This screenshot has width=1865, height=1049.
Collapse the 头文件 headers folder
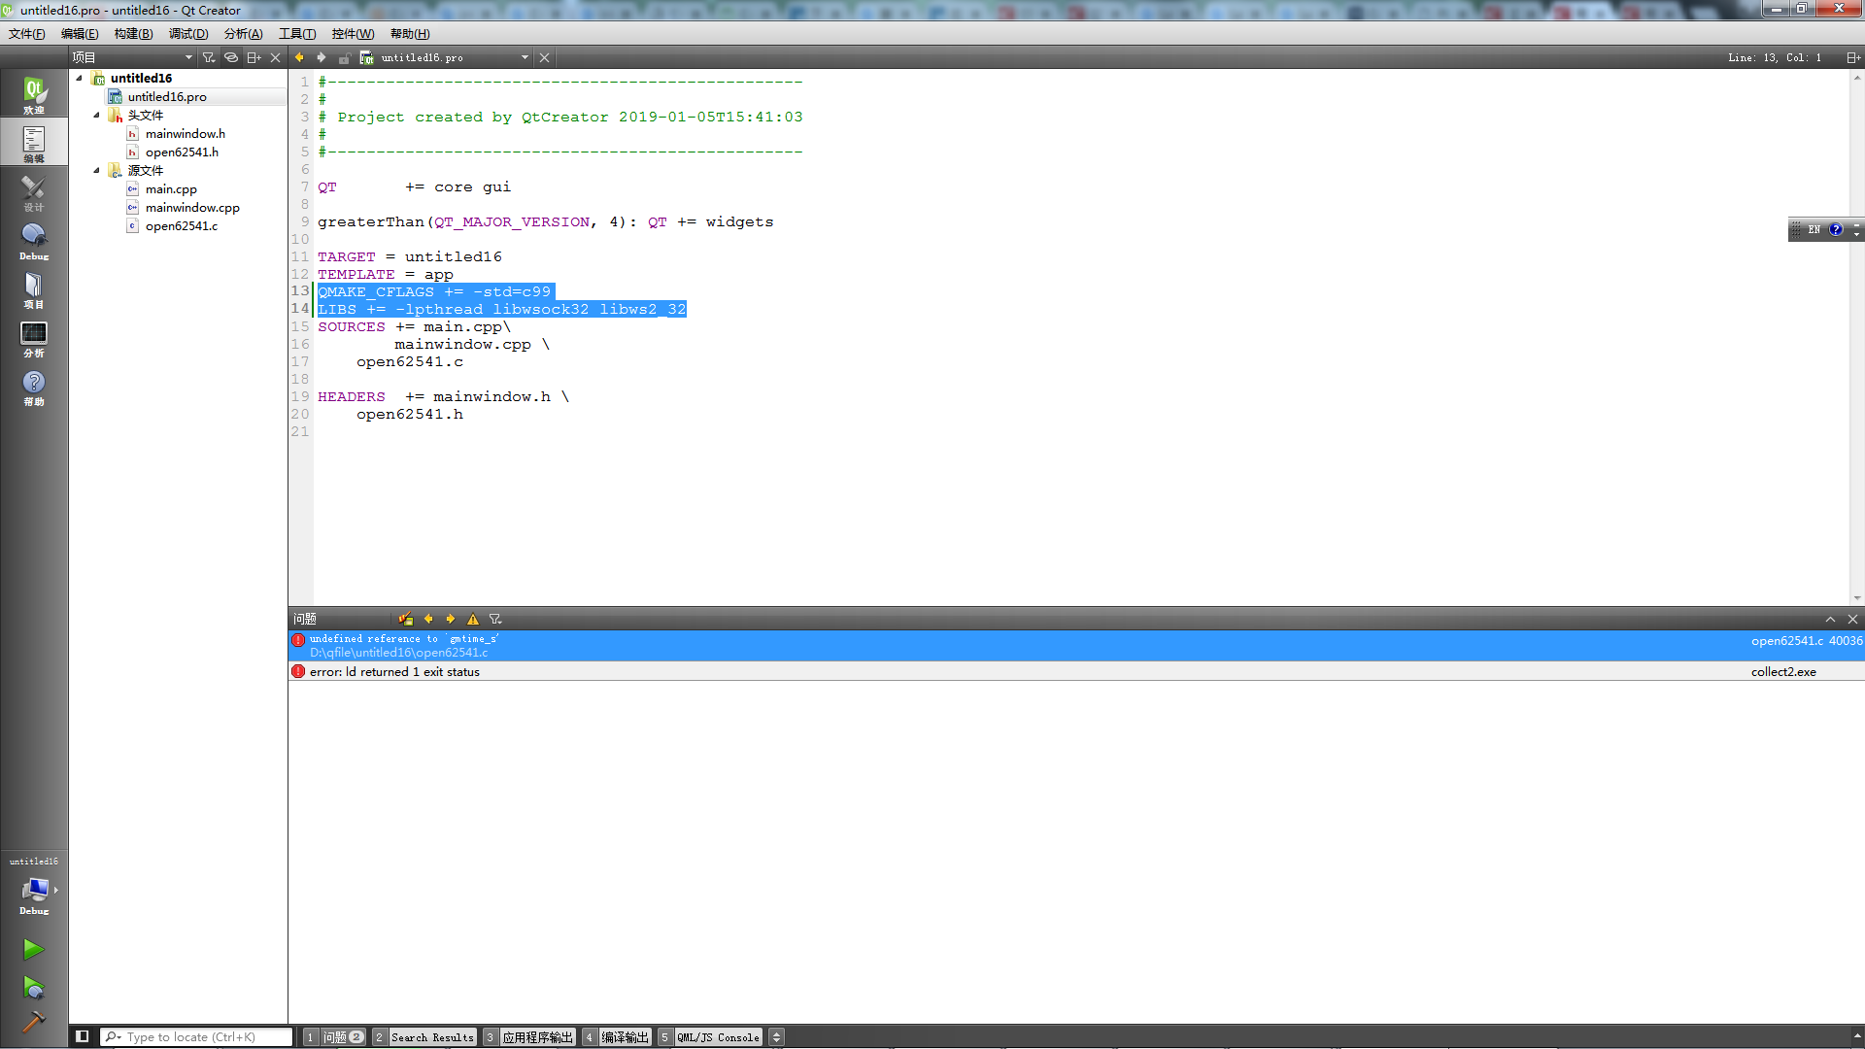pos(96,116)
